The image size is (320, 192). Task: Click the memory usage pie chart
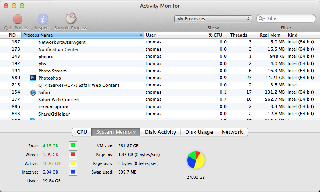[196, 160]
